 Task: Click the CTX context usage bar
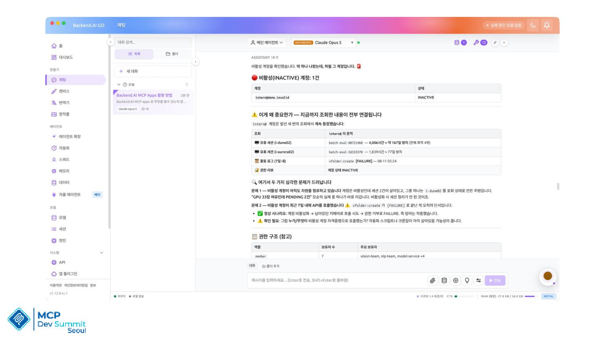click(464, 296)
